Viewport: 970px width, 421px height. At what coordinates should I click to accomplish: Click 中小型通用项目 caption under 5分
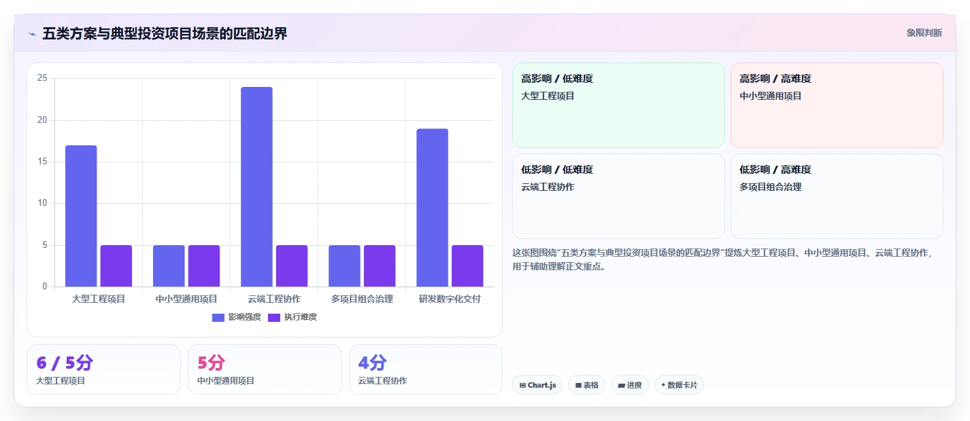226,381
